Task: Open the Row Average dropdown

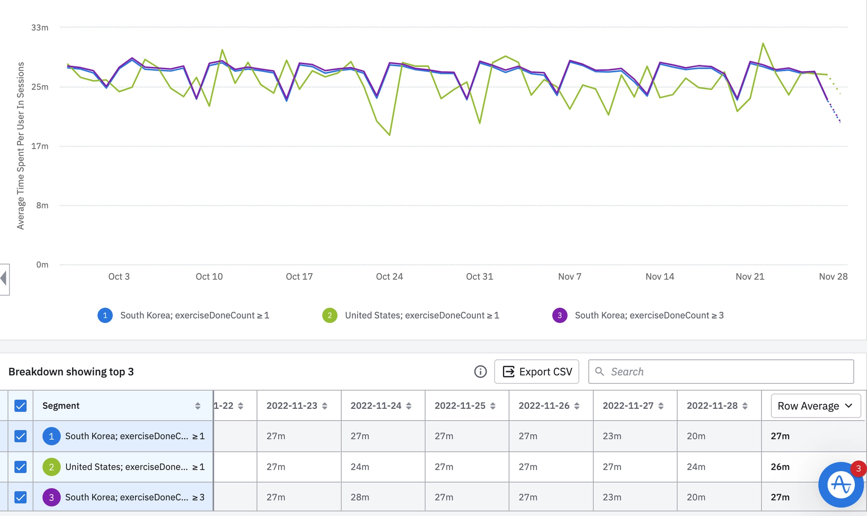Action: click(815, 406)
